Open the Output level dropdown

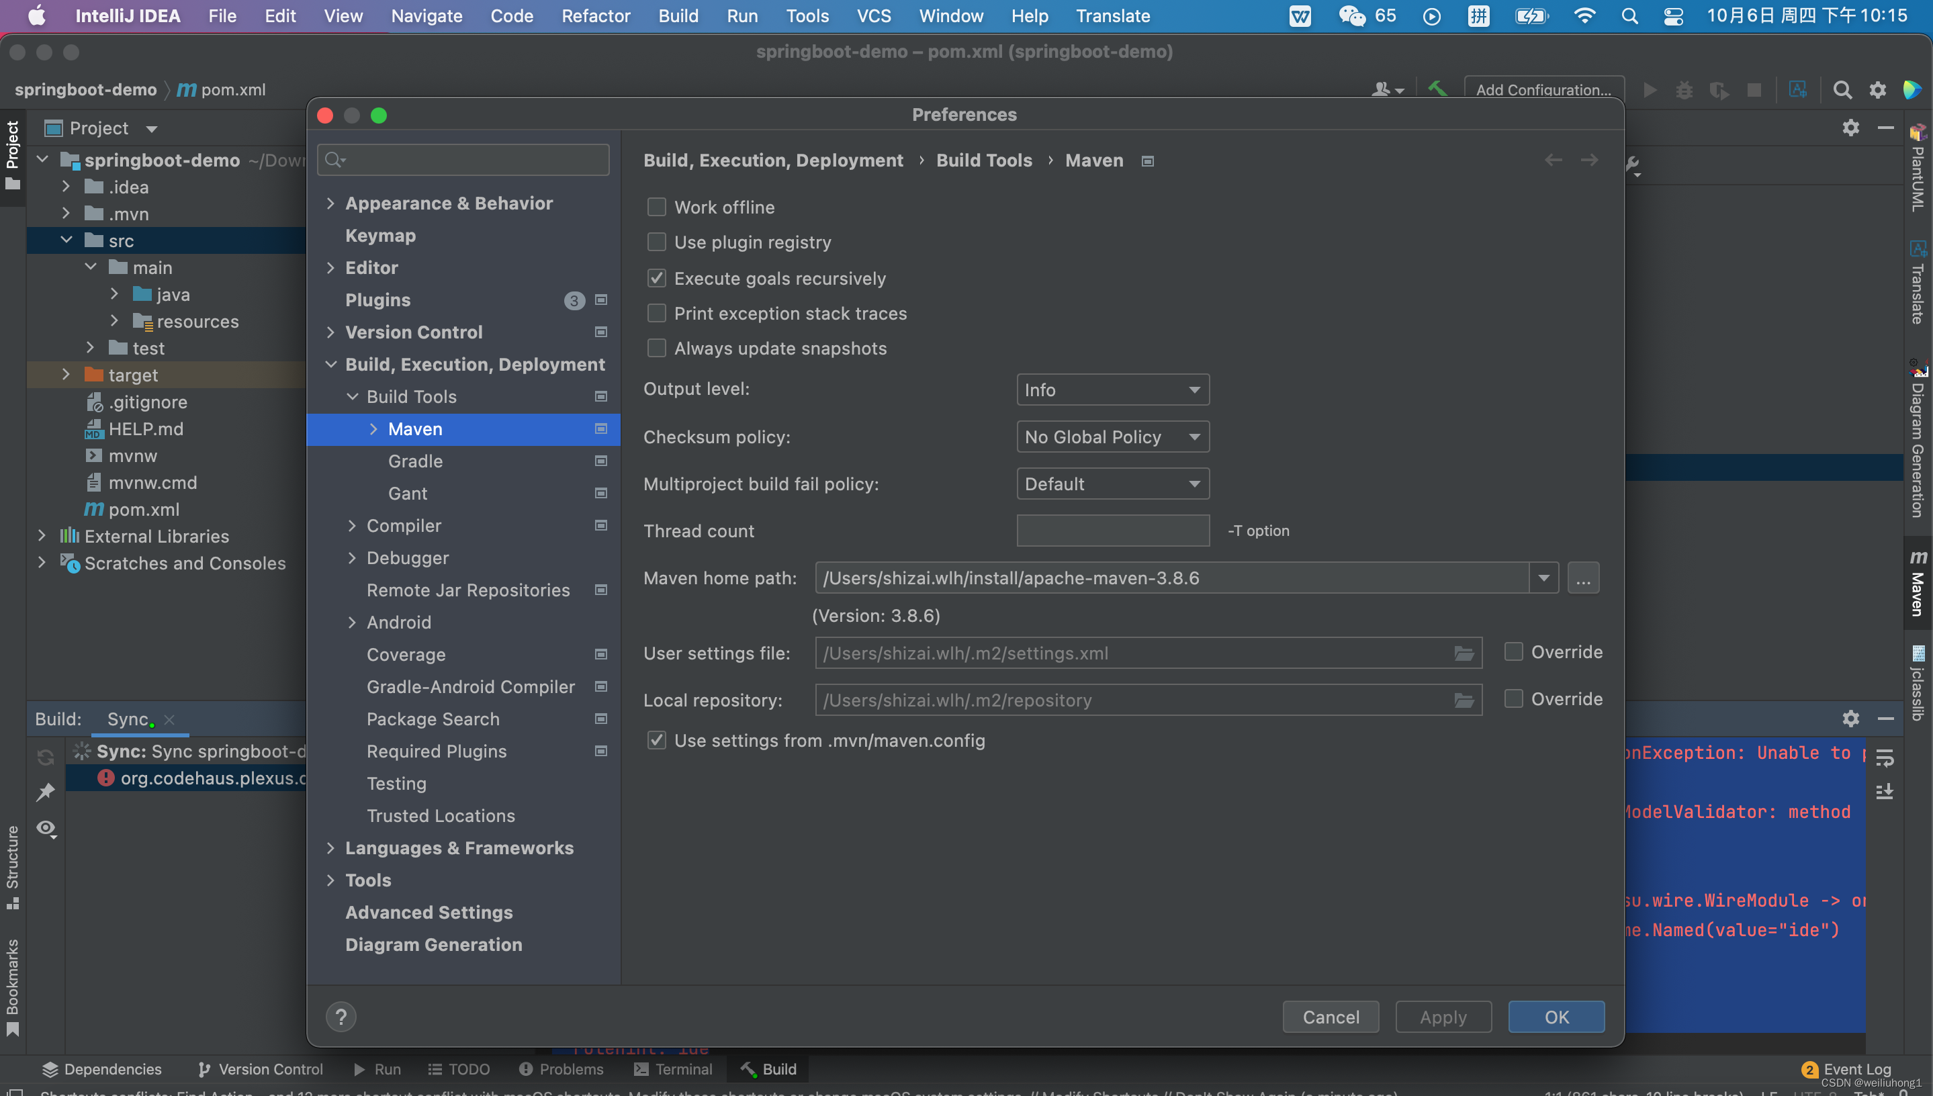point(1112,389)
